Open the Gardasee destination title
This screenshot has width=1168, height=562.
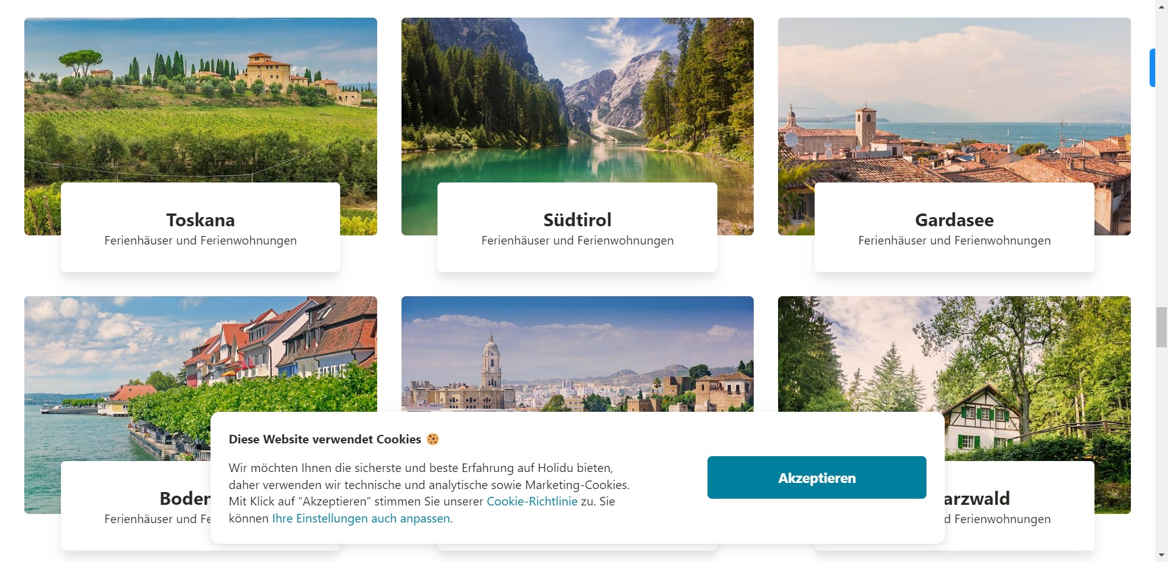(x=954, y=220)
